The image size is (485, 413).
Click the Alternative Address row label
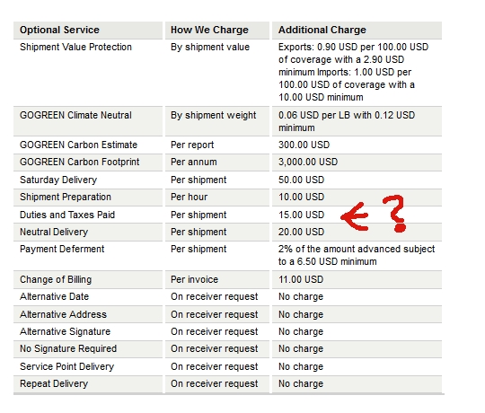pos(64,314)
